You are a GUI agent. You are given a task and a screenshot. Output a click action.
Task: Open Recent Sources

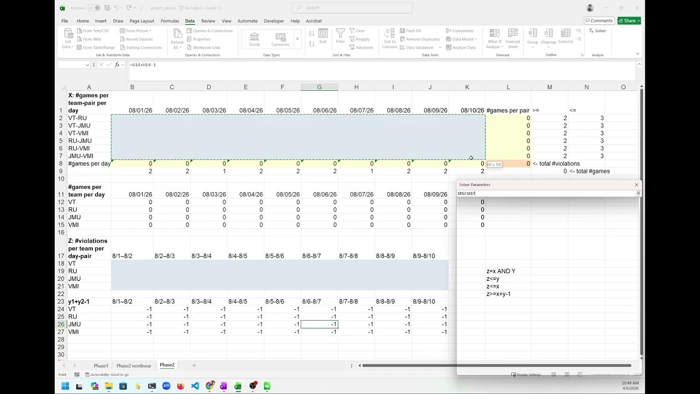(136, 39)
